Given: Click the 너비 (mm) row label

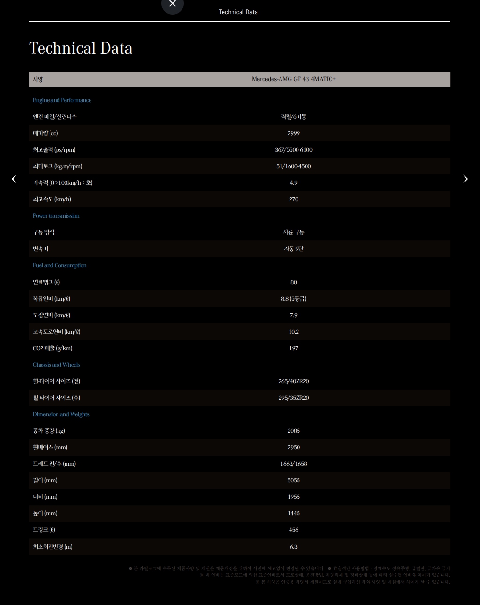Looking at the screenshot, I should (x=45, y=497).
